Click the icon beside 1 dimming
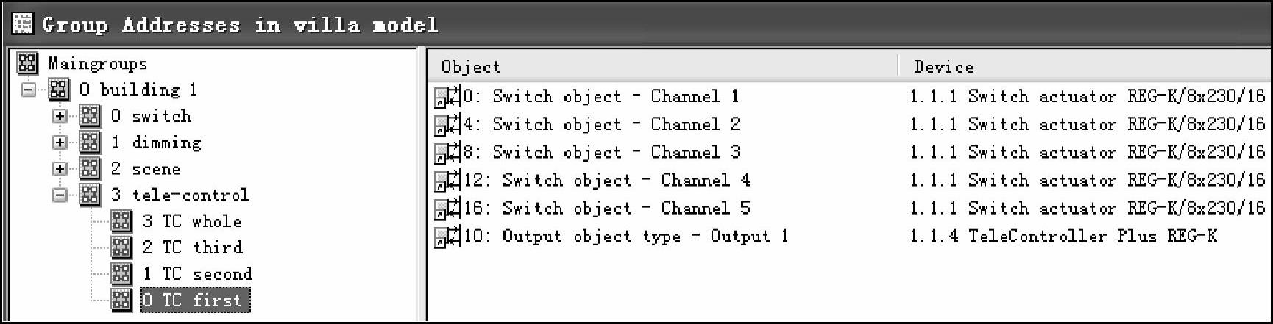1273x324 pixels. click(x=91, y=143)
